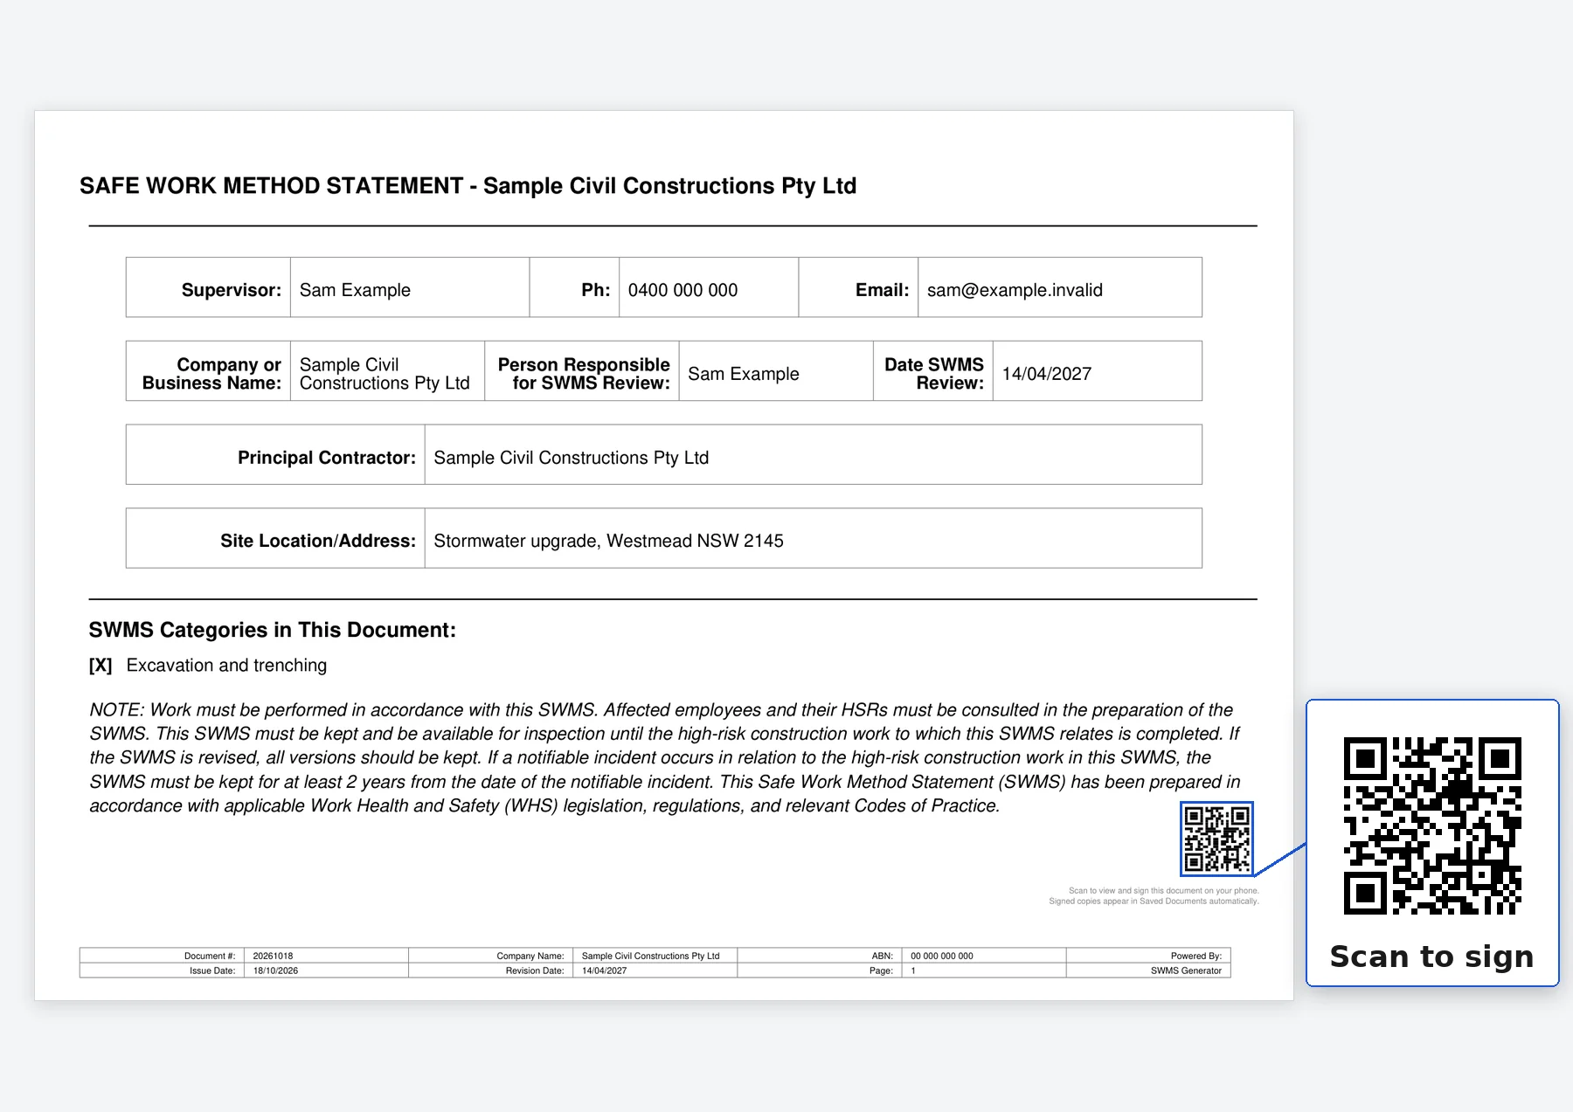Click the Email: label
The image size is (1573, 1112).
click(x=882, y=290)
